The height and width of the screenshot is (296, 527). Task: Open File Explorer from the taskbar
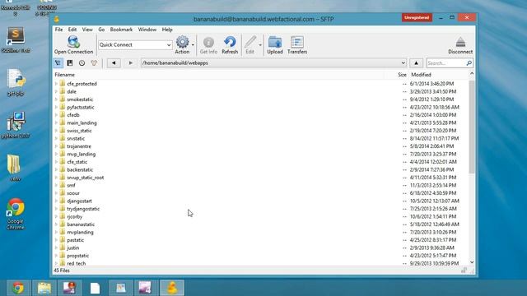pyautogui.click(x=44, y=288)
